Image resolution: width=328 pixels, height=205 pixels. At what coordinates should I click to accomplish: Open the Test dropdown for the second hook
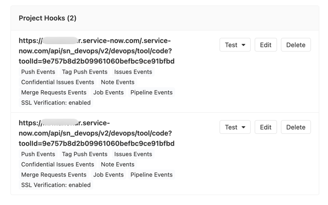[235, 127]
